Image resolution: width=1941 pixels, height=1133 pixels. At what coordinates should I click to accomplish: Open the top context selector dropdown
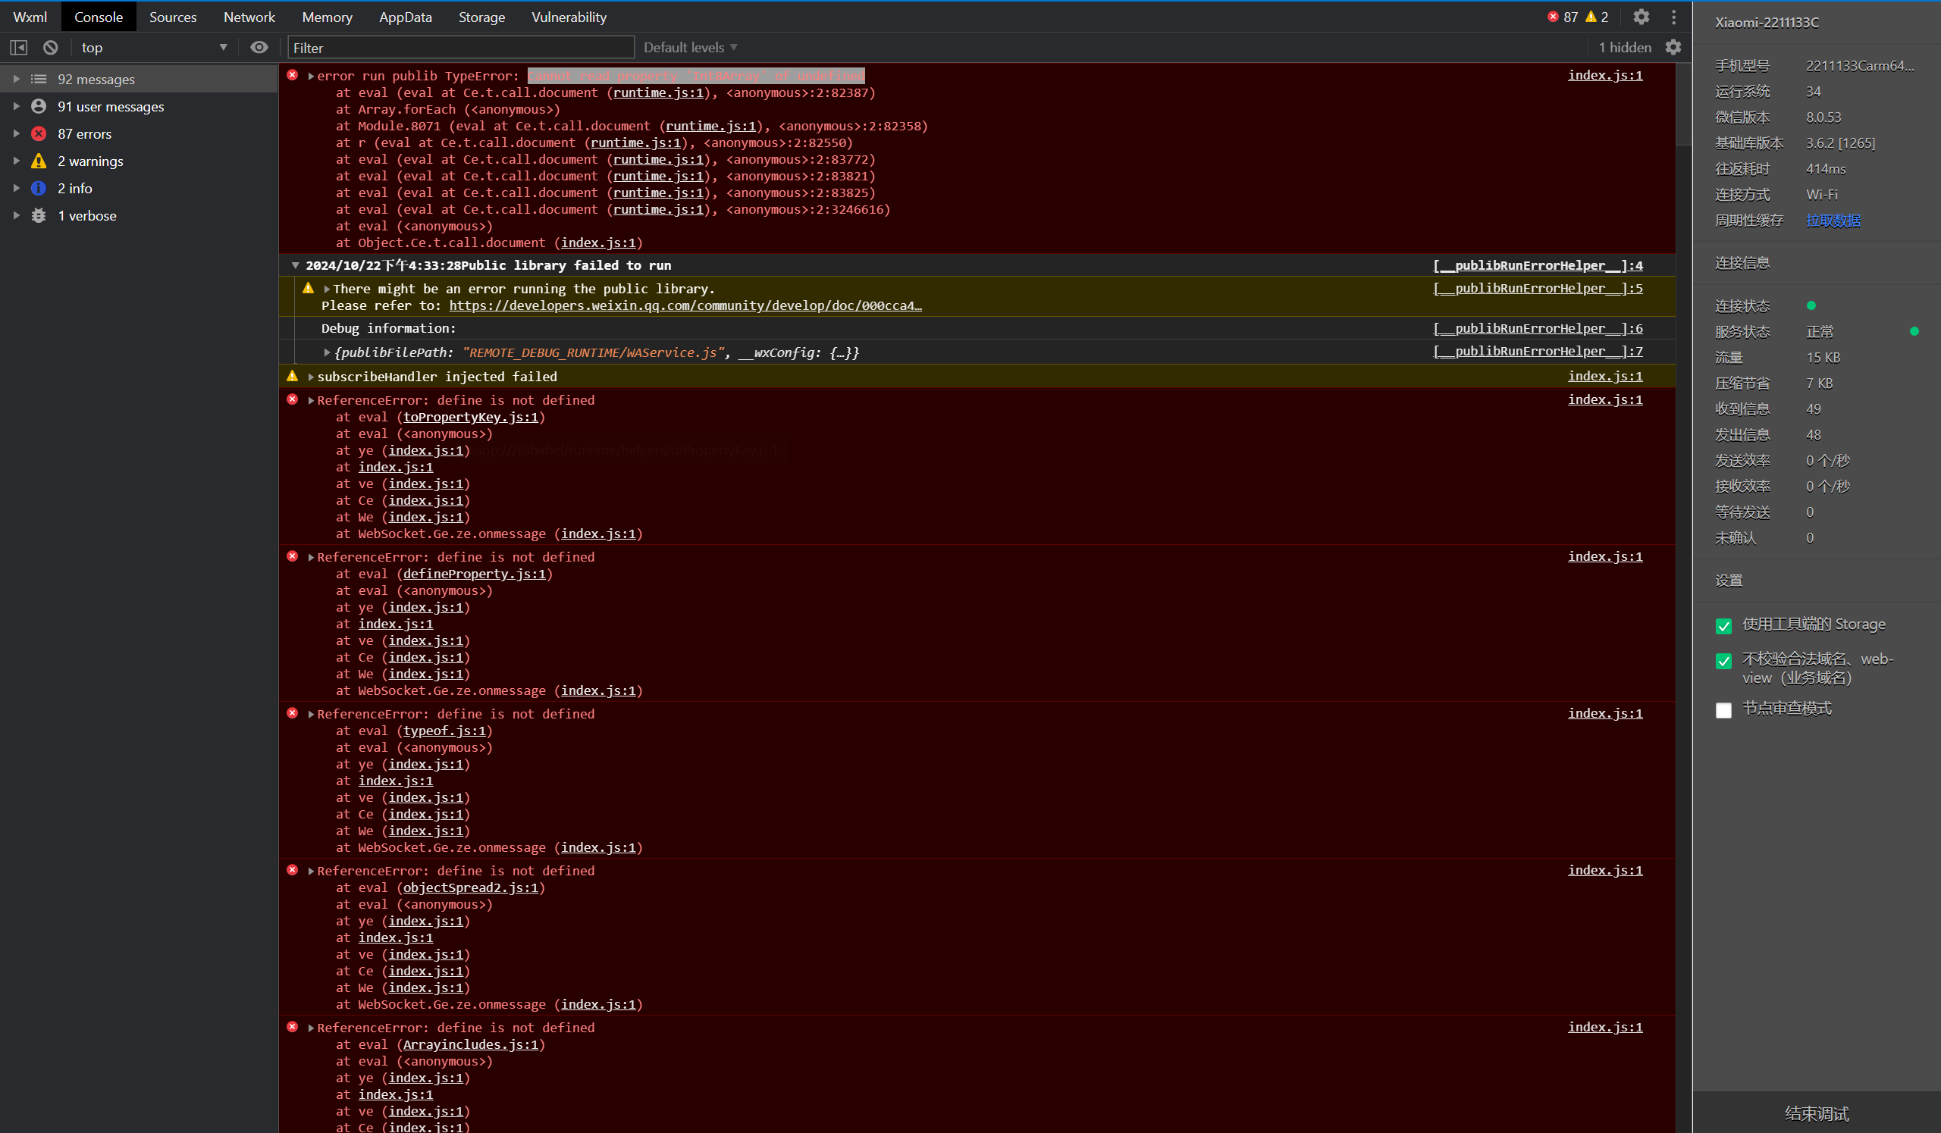pyautogui.click(x=154, y=48)
